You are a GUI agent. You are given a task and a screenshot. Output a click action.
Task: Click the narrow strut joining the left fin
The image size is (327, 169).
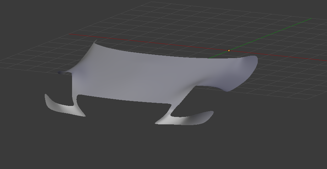coord(75,100)
